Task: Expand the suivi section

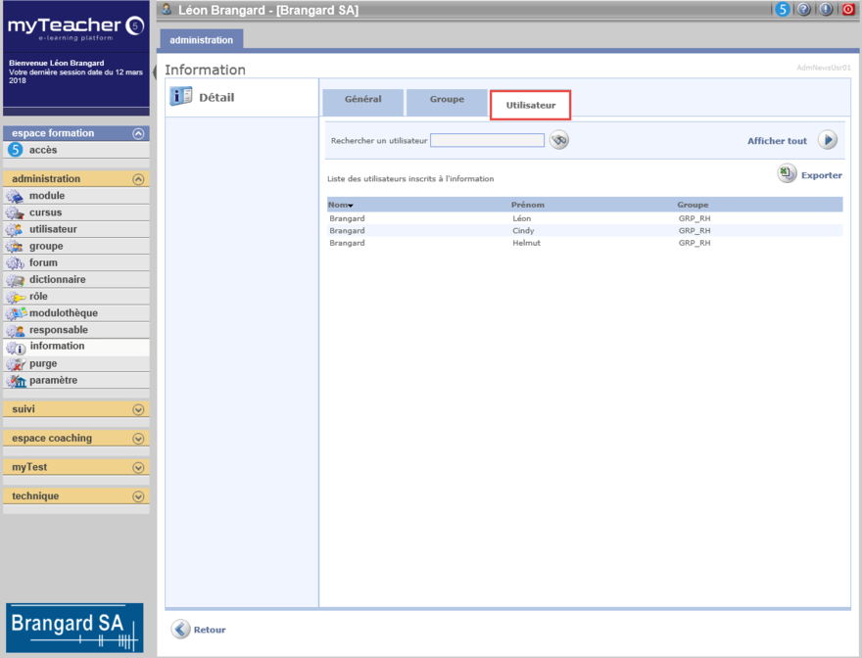Action: click(138, 409)
